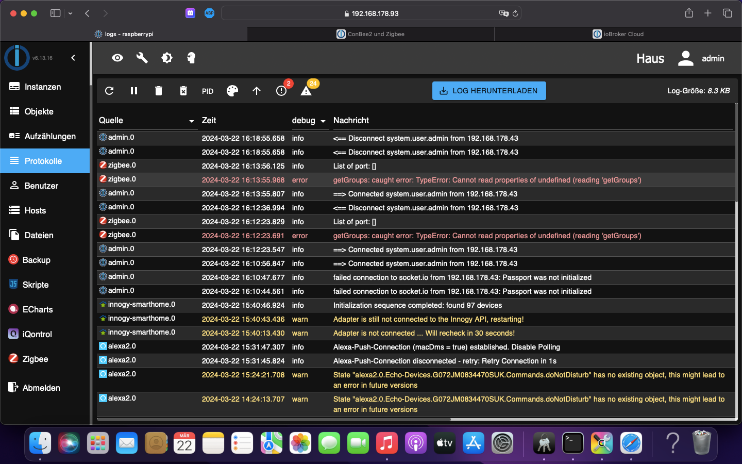Click the Haus host label

(650, 58)
